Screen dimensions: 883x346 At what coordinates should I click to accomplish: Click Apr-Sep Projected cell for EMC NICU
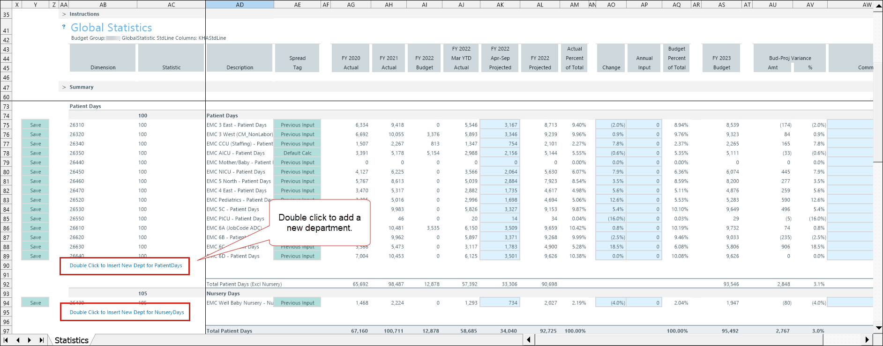click(x=500, y=172)
